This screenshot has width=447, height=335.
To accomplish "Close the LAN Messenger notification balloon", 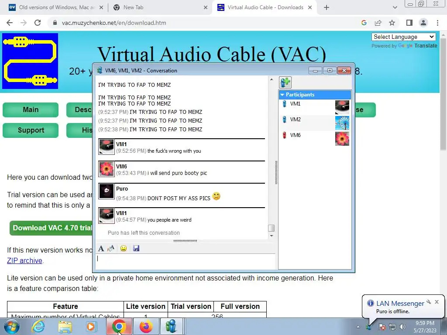I will coord(437,302).
